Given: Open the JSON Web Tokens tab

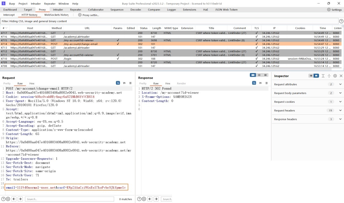Looking at the screenshot, I should click(x=226, y=10).
